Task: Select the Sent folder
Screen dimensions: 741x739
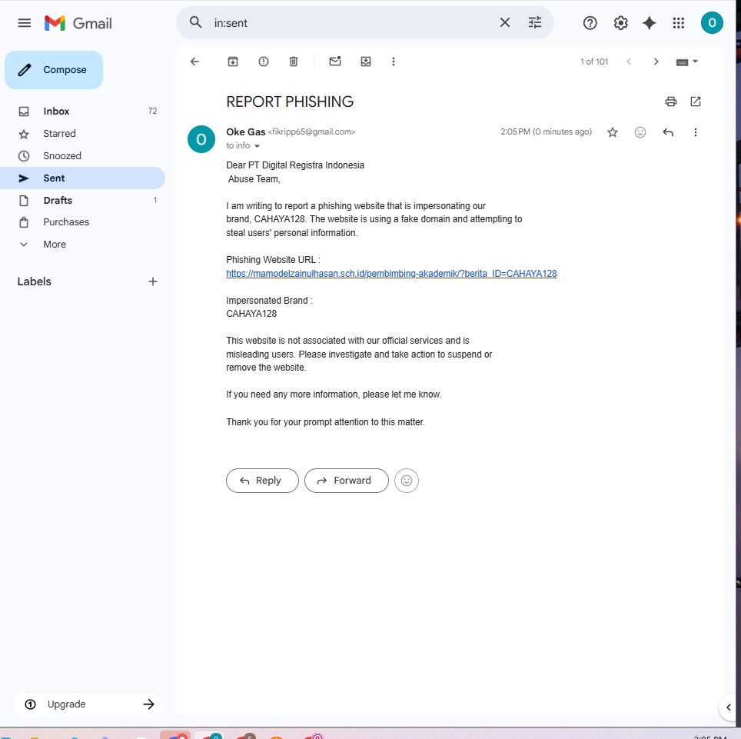Action: (x=83, y=178)
